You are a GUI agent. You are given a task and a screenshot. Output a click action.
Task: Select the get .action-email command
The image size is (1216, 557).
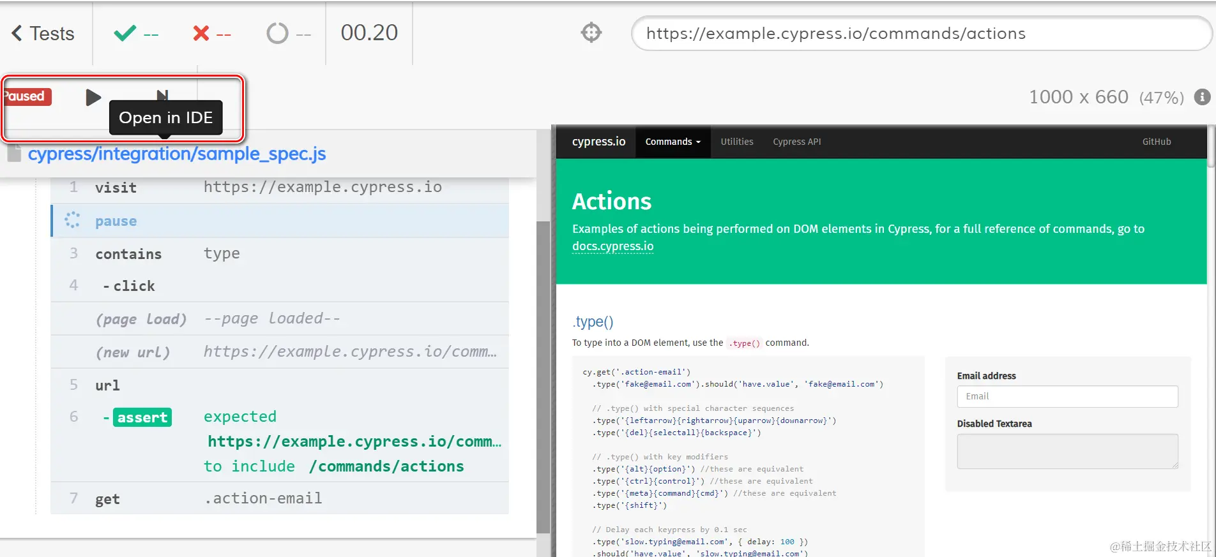tap(280, 498)
